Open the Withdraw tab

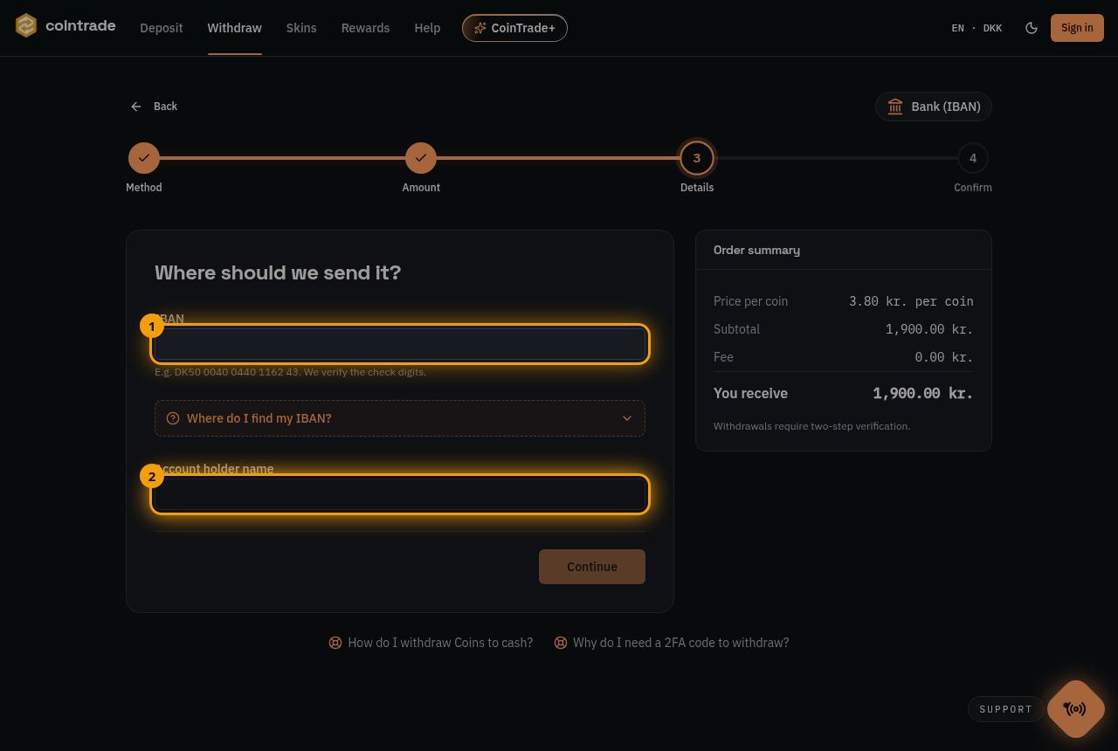click(235, 28)
